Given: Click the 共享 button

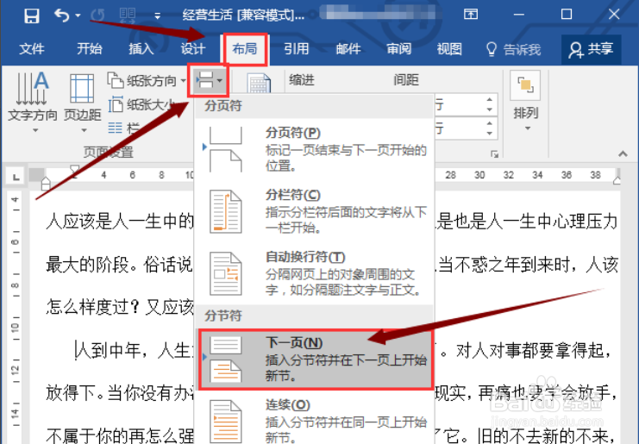Looking at the screenshot, I should 592,49.
